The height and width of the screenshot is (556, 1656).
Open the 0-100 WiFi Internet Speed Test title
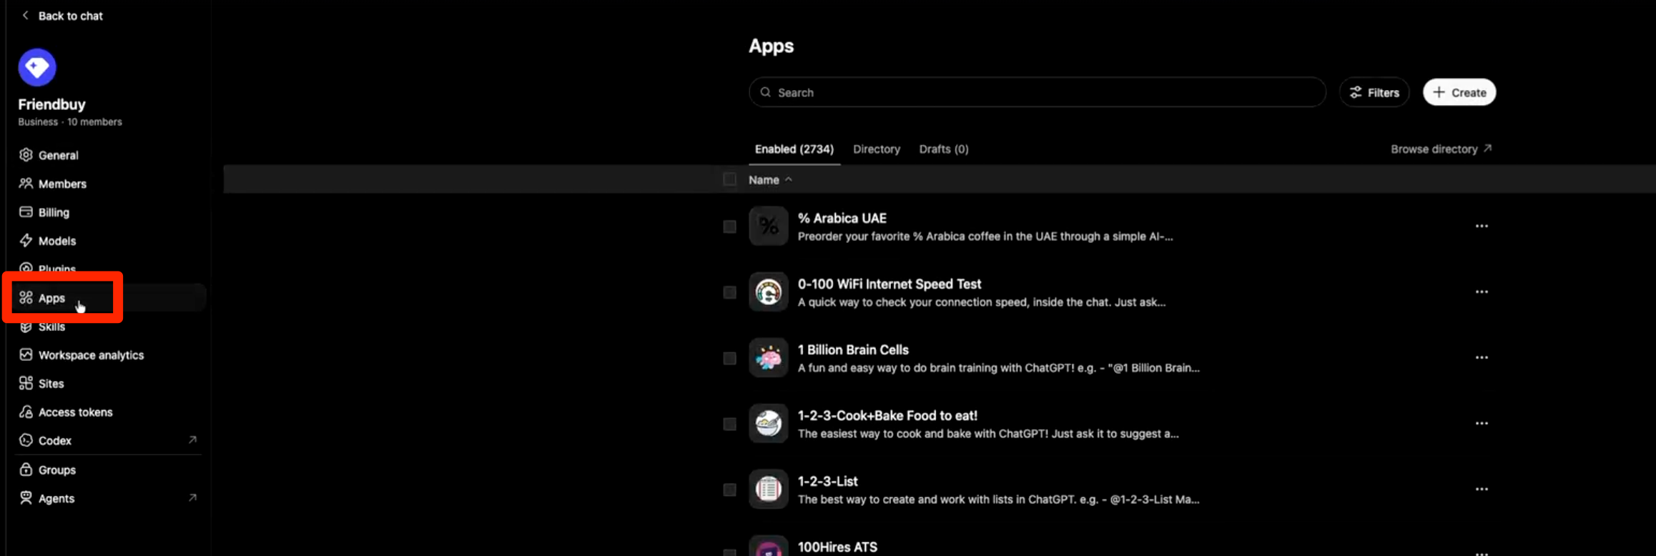point(889,284)
